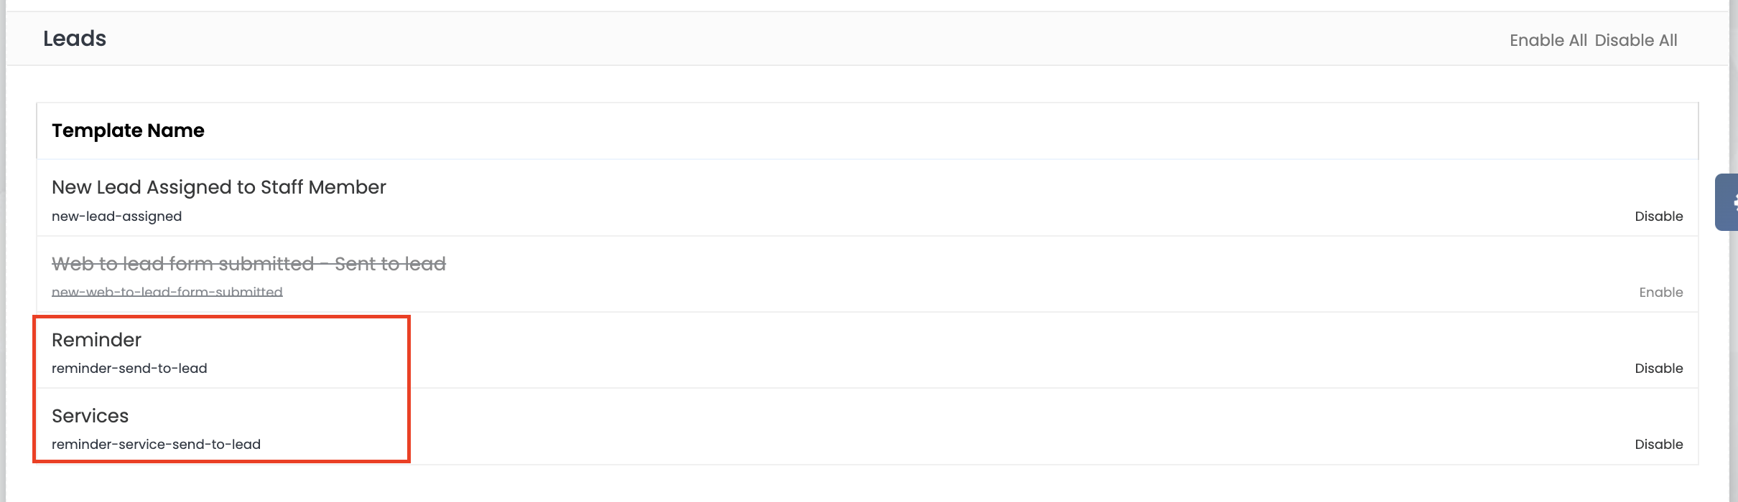Click the Leads section heading
This screenshot has width=1738, height=502.
click(75, 39)
